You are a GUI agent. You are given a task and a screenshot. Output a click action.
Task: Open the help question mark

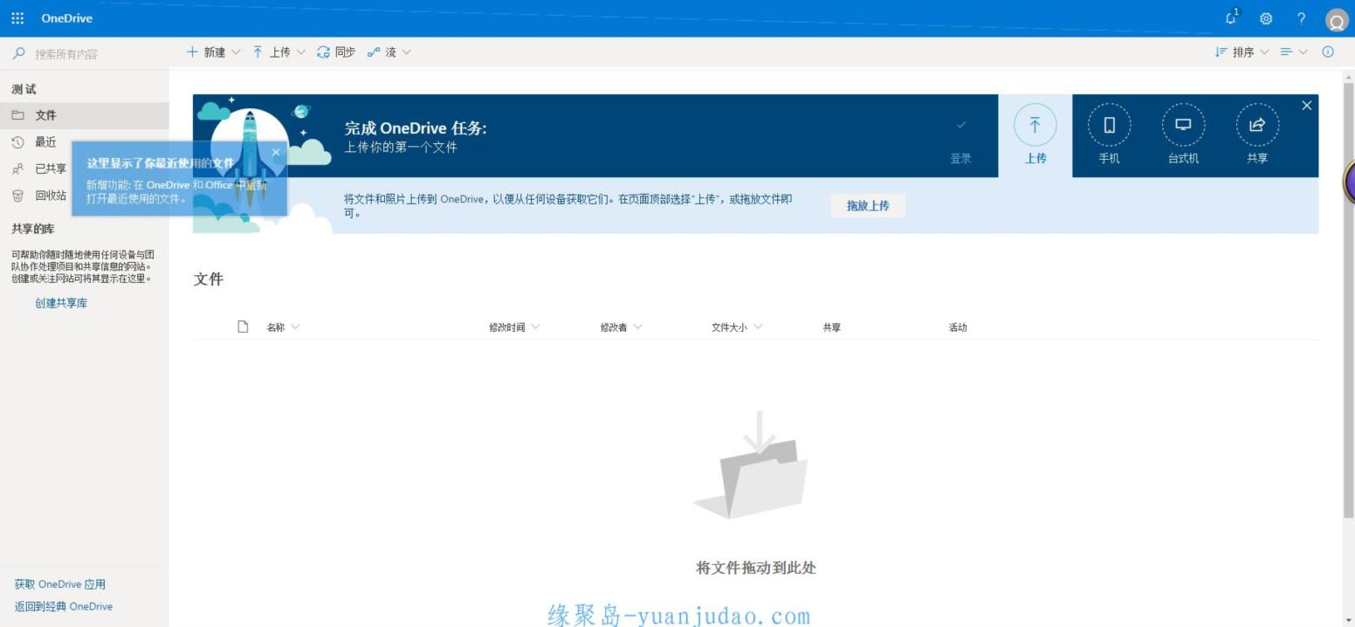coord(1301,18)
